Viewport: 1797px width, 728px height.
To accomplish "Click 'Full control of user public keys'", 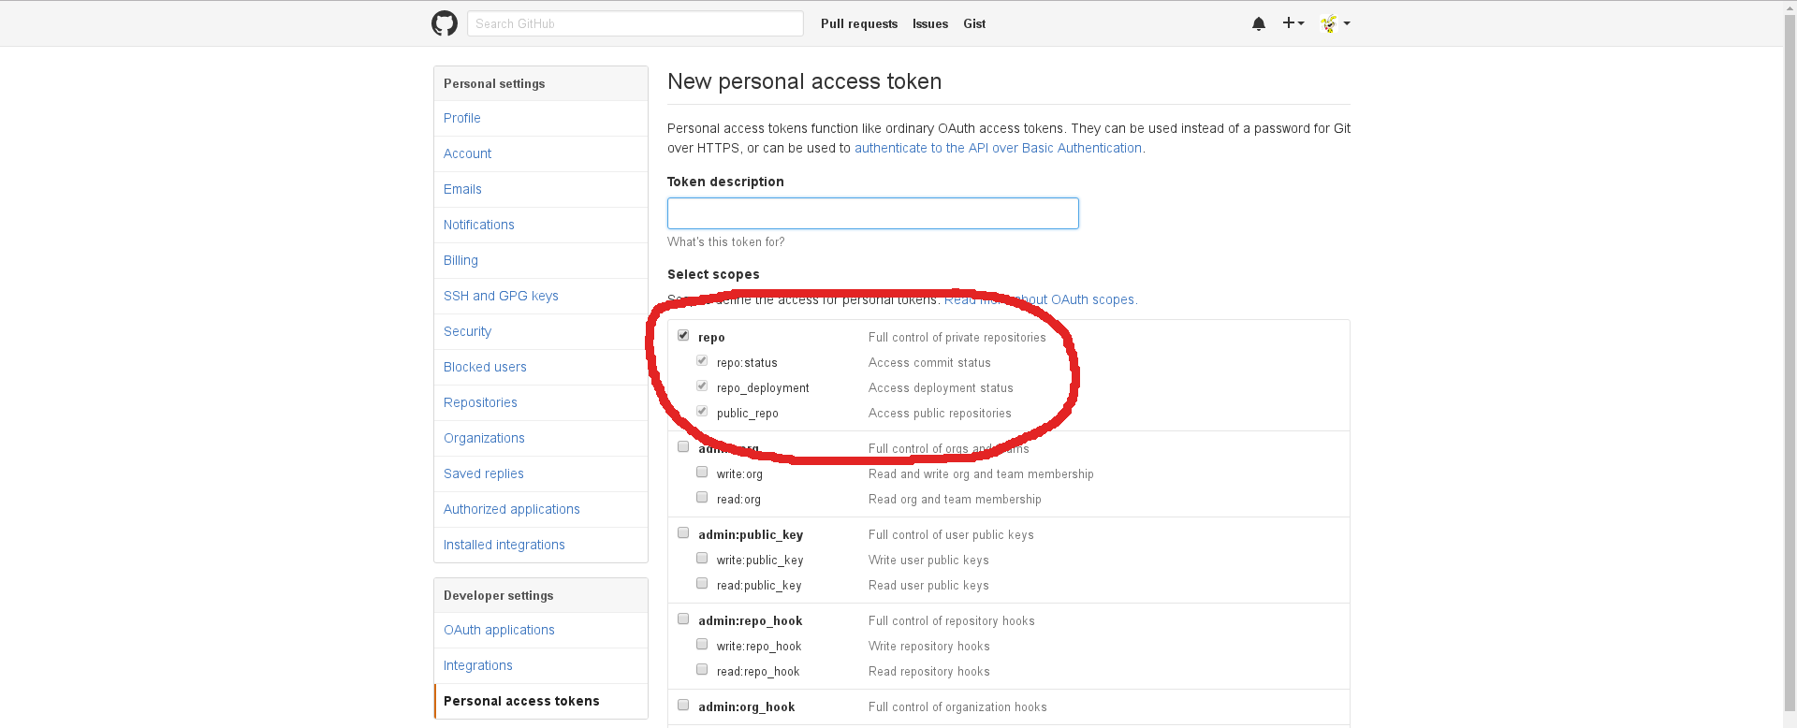I will click(x=951, y=534).
